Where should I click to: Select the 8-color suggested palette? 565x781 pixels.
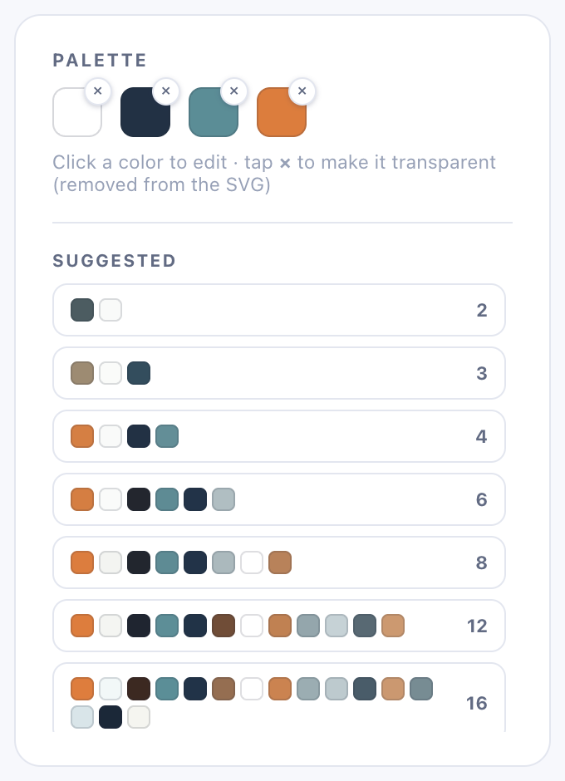(x=279, y=562)
